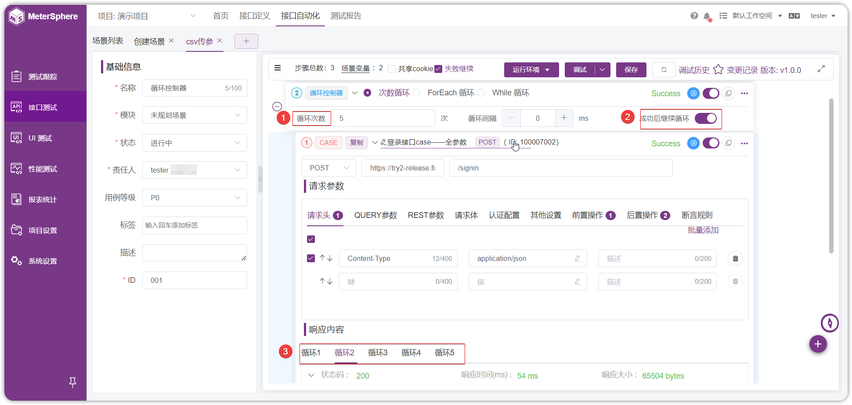
Task: Open the POST request method dropdown
Action: point(329,168)
